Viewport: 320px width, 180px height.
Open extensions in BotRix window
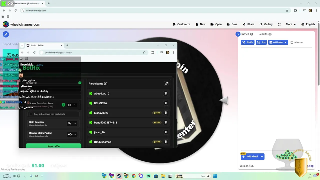(x=153, y=52)
